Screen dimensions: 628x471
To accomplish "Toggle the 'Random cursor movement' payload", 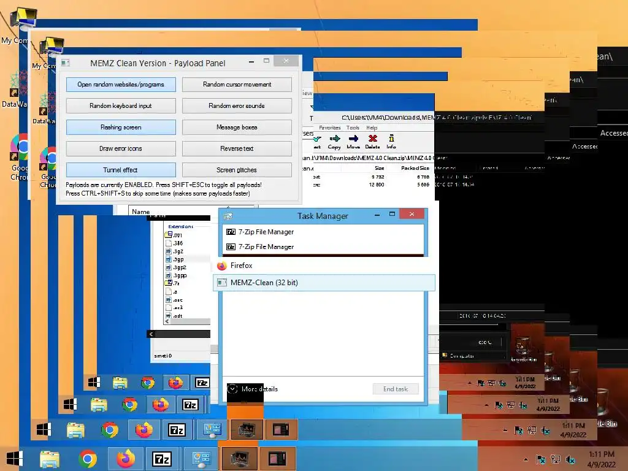I will [237, 85].
